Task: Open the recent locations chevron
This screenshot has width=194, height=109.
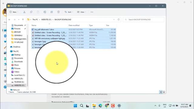Action: tap(19, 19)
